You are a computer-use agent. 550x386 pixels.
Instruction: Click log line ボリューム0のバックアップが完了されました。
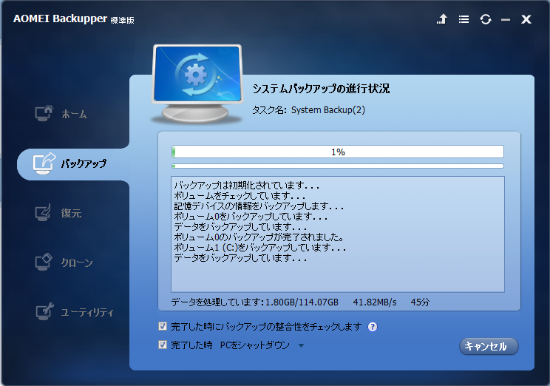(x=259, y=237)
